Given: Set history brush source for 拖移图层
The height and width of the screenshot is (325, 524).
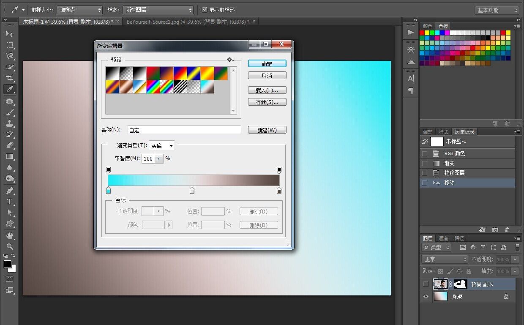Looking at the screenshot, I should point(425,173).
